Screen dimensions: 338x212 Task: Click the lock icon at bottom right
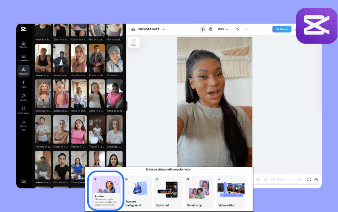point(316,179)
